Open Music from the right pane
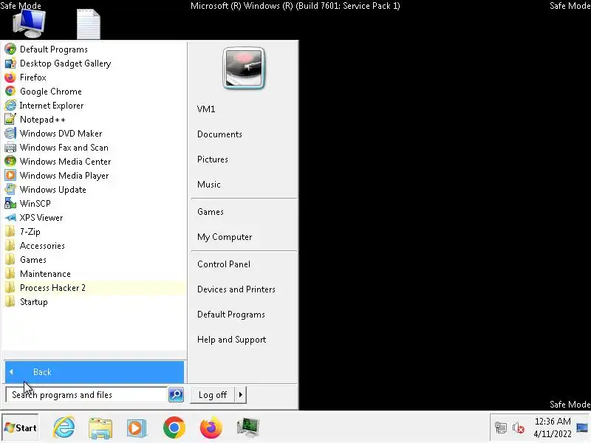This screenshot has height=443, width=591. coord(209,184)
